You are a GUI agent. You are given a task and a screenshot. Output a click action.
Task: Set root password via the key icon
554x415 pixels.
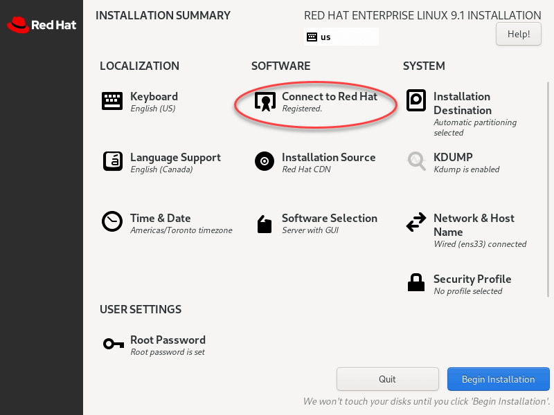click(x=111, y=344)
